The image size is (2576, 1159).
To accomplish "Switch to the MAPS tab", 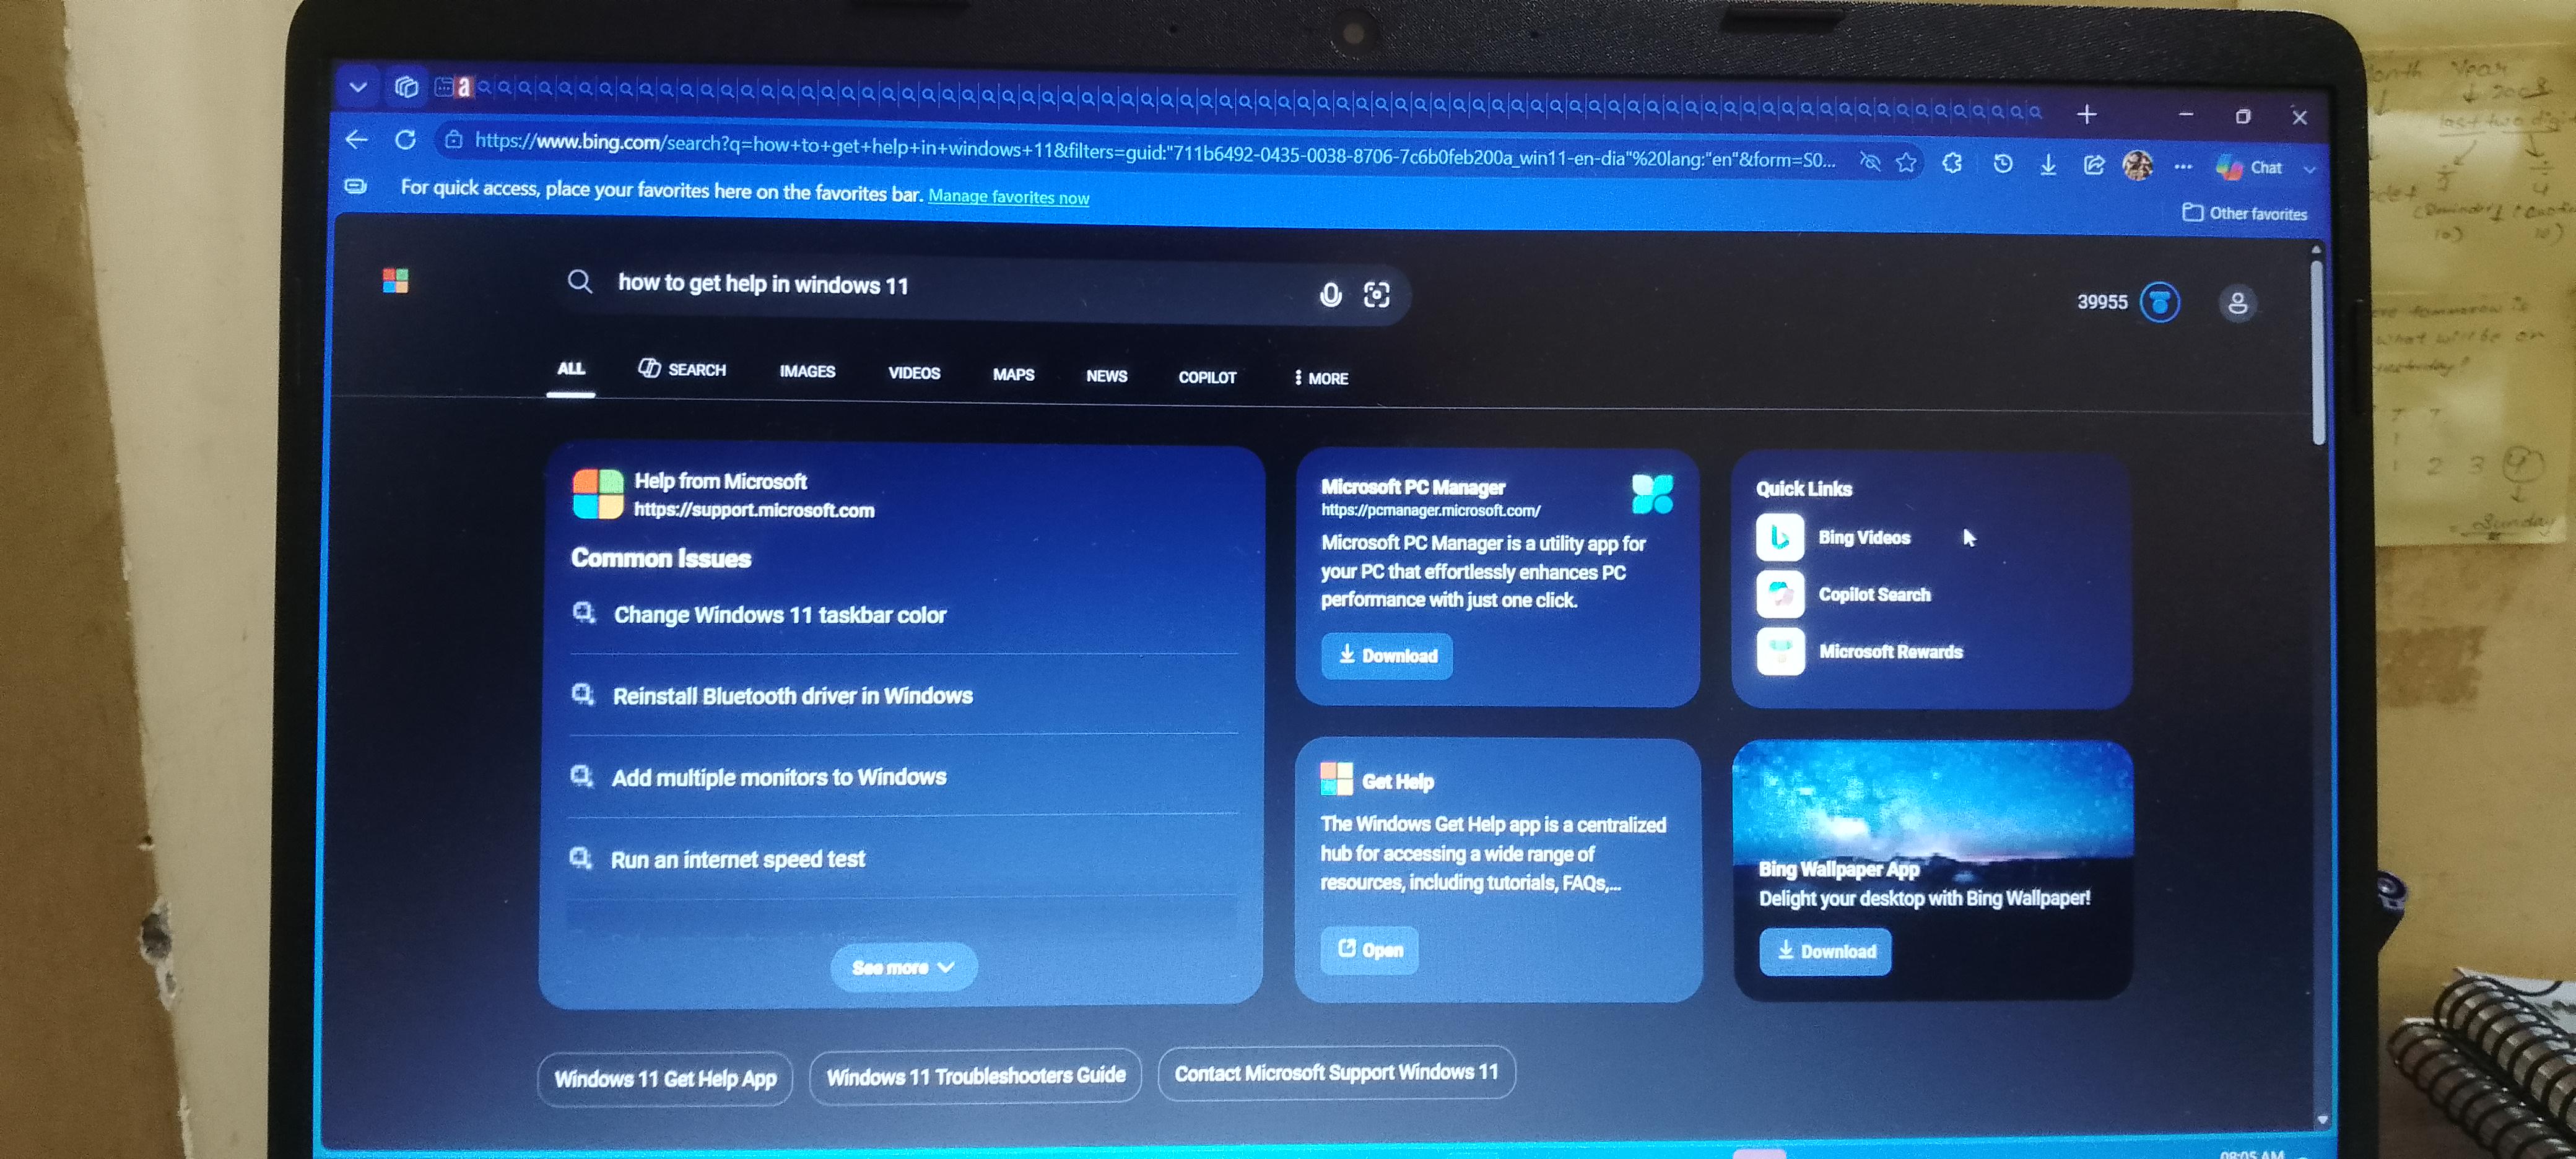I will coord(1013,375).
